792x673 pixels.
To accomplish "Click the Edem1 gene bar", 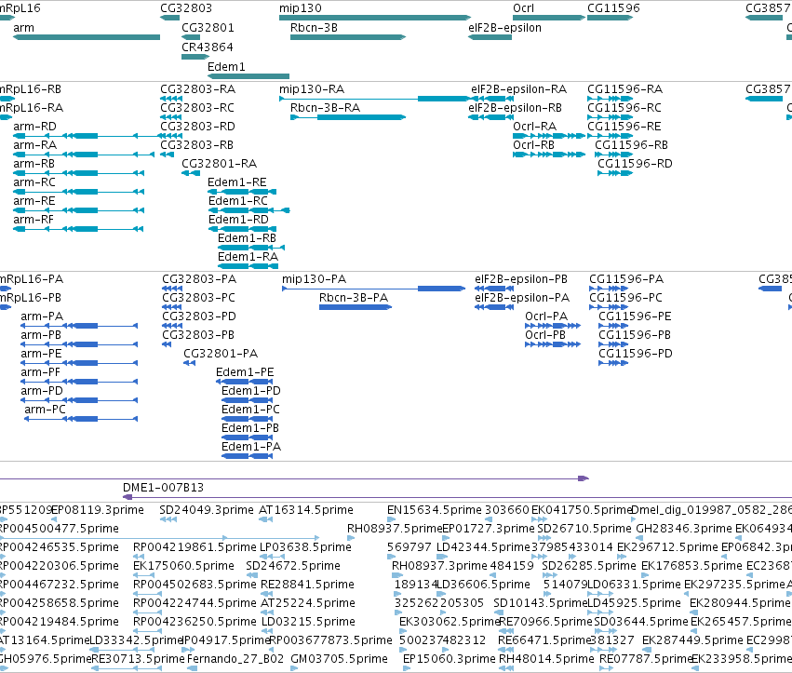I will pos(248,76).
